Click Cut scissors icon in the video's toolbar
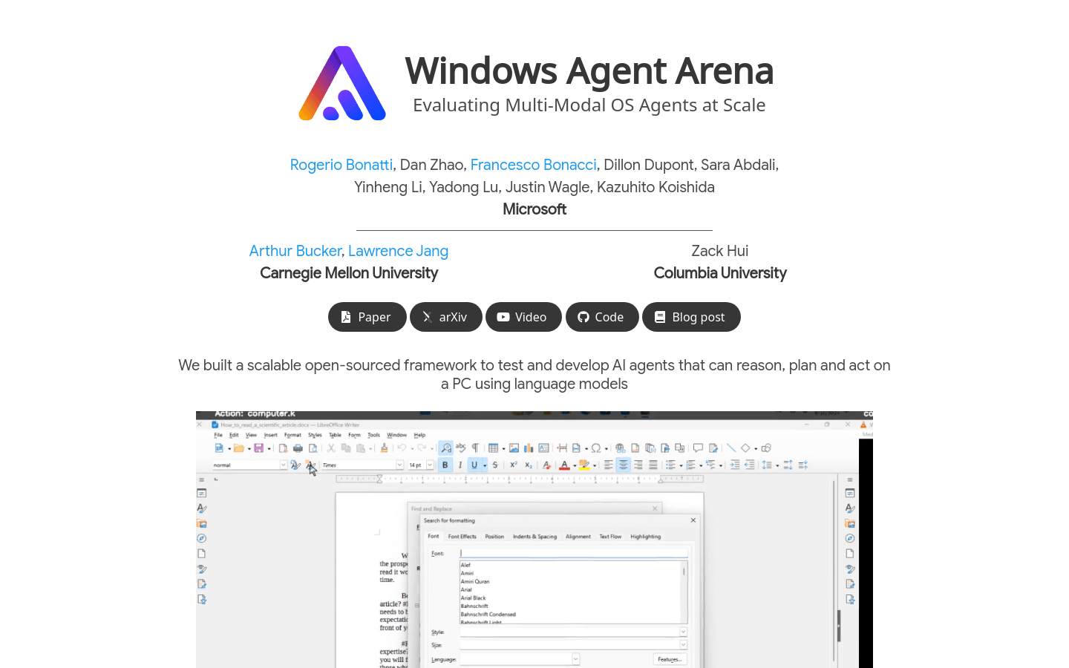The width and height of the screenshot is (1069, 668). click(331, 448)
